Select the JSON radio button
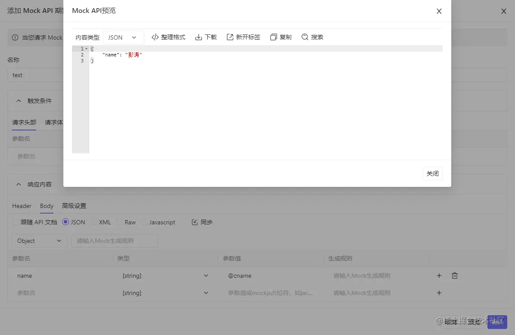The width and height of the screenshot is (515, 335). tap(66, 222)
